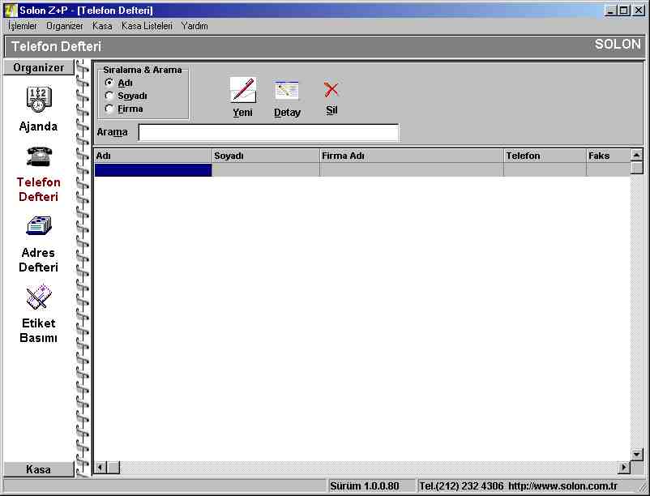650x496 pixels.
Task: Click the vertical scrollbar up arrow
Action: (x=637, y=155)
